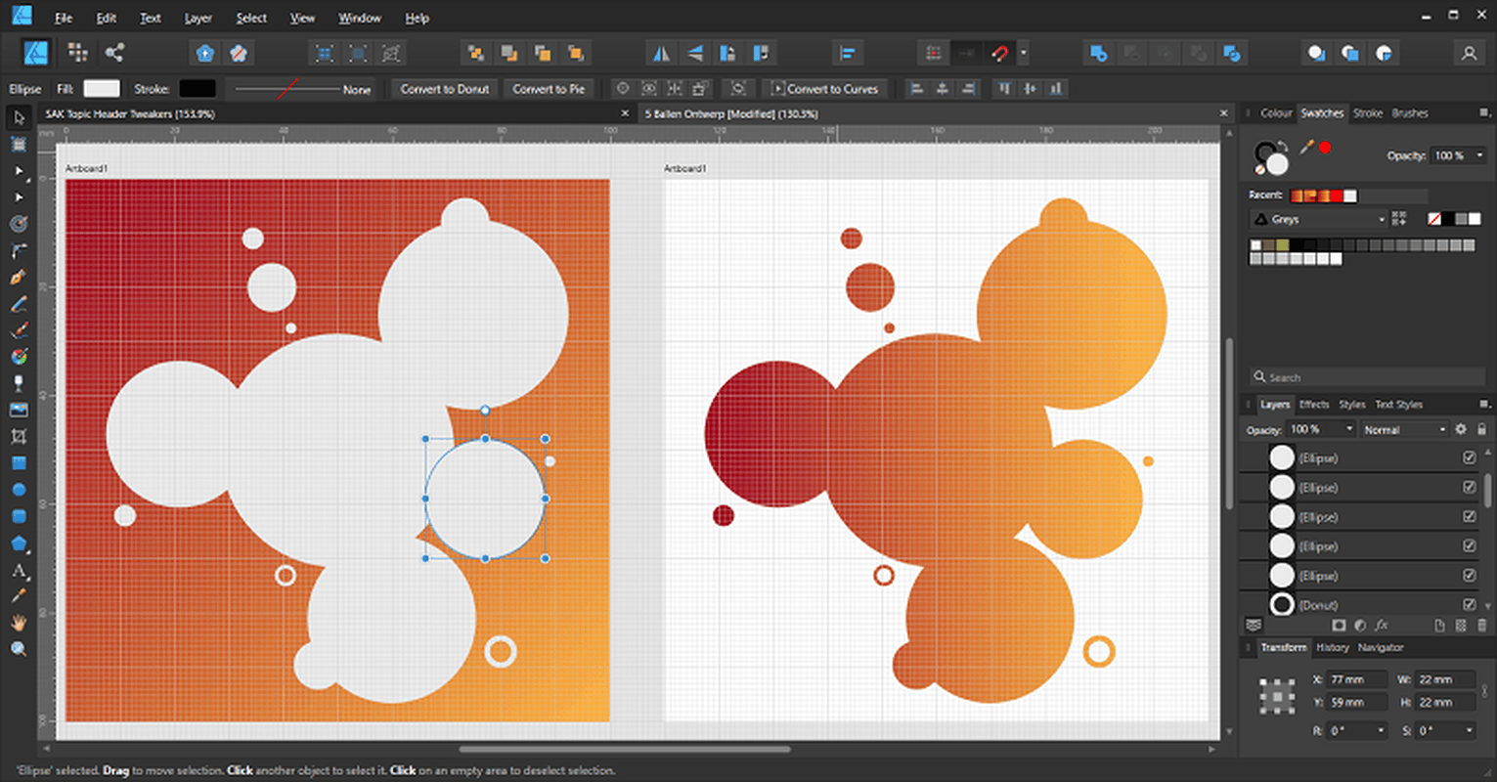Apply the boolean Add operation
Screen dimensions: 1497x782
pyautogui.click(x=1098, y=53)
